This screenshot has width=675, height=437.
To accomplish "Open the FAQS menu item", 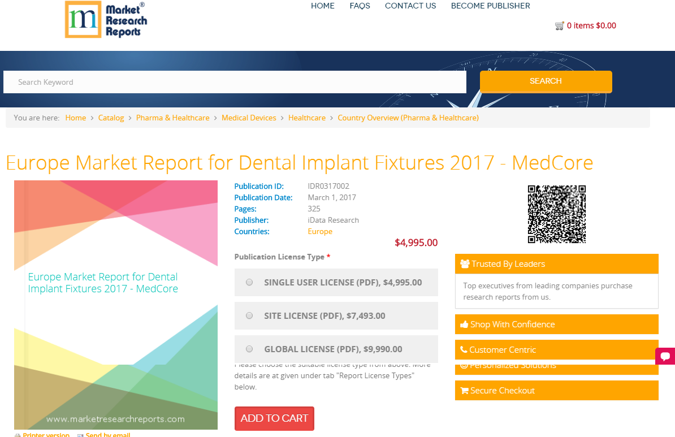I will 360,6.
